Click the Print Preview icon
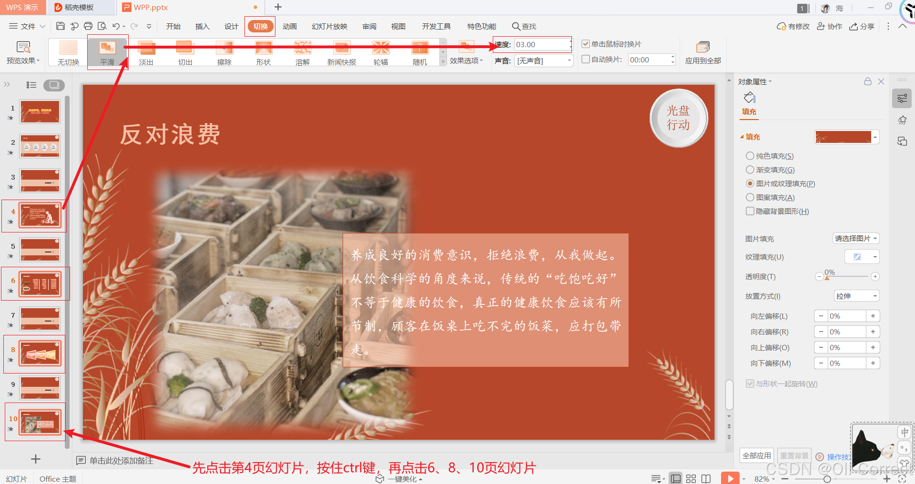This screenshot has height=484, width=915. click(x=102, y=26)
